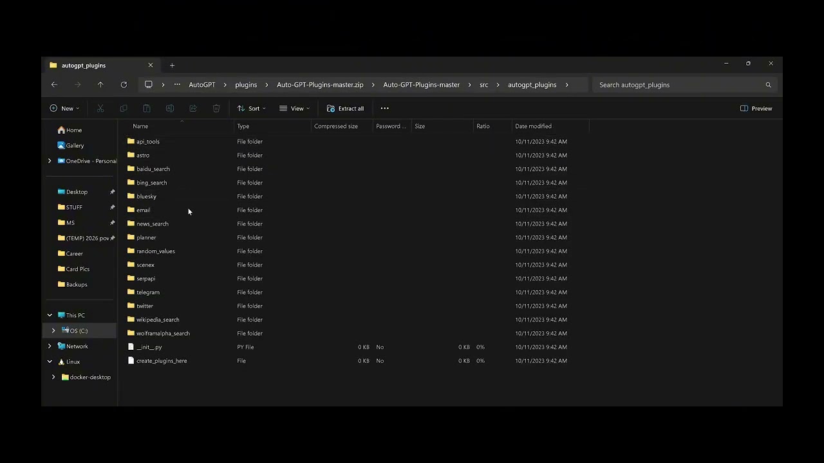This screenshot has height=463, width=824.
Task: Expand the Network tree node
Action: click(x=50, y=346)
